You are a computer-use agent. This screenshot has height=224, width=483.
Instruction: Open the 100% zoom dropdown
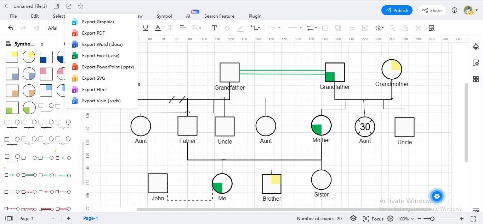405,219
